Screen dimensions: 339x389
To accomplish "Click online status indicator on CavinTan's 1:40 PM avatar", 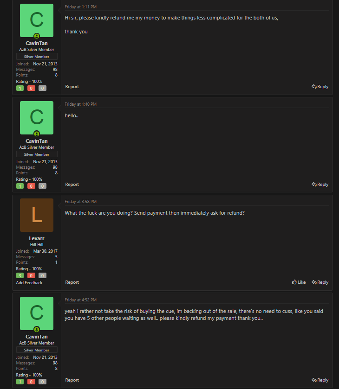I will point(37,134).
